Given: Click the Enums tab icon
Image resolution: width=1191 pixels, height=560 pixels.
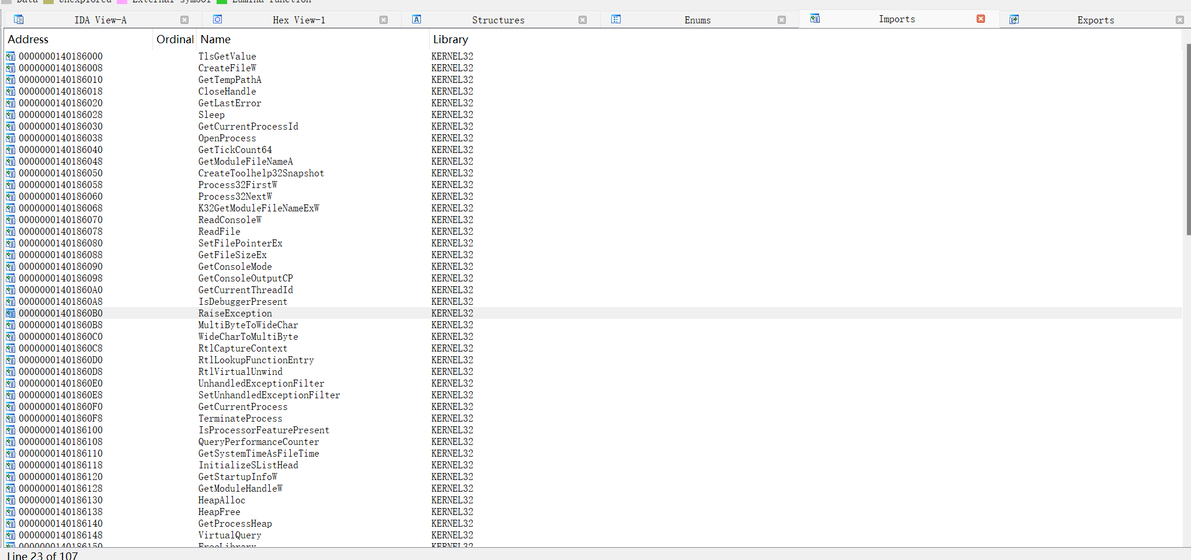Looking at the screenshot, I should pyautogui.click(x=615, y=20).
